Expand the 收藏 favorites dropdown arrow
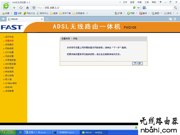Viewport: 180px width, 135px height. tap(11, 13)
